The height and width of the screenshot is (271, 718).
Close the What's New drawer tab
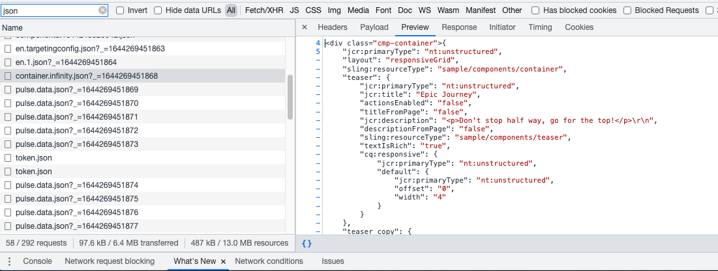[x=223, y=261]
